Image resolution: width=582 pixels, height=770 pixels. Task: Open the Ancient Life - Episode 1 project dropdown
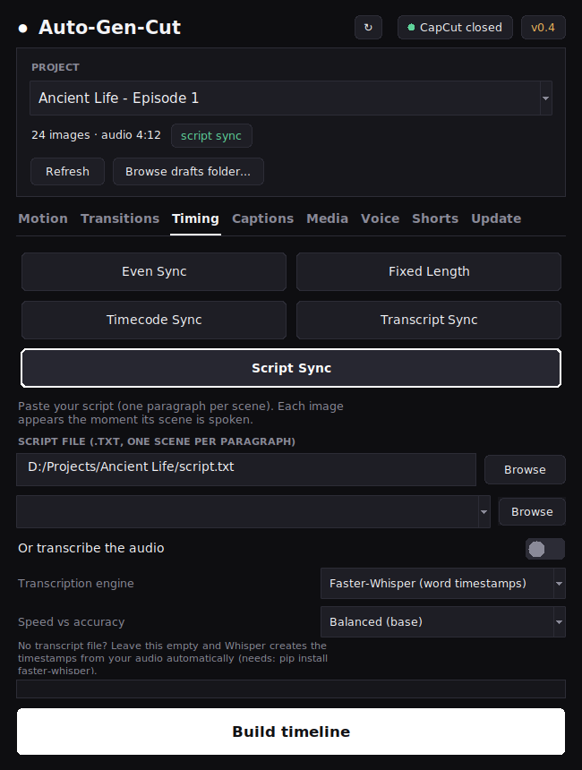291,98
